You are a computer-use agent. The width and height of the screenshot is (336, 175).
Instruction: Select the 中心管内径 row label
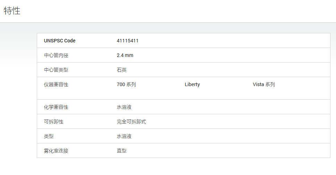click(56, 55)
